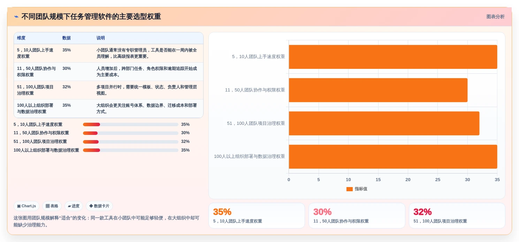Click description starting 多项目并行时
519x242 pixels.
147,90
